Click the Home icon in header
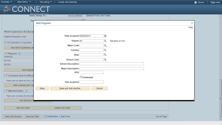 (x=196, y=2)
